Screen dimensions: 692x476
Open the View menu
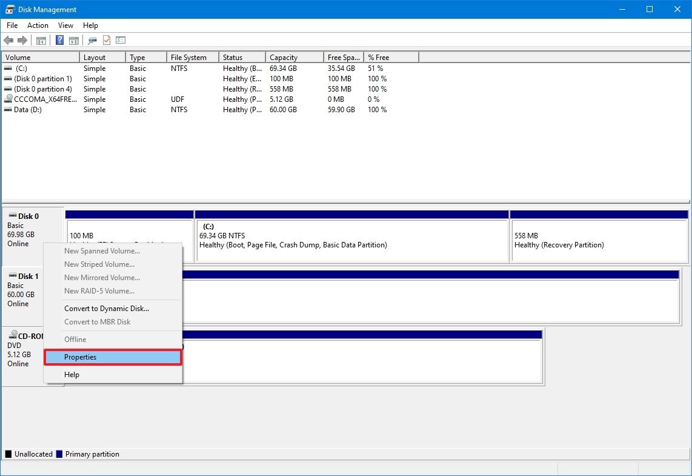[65, 25]
